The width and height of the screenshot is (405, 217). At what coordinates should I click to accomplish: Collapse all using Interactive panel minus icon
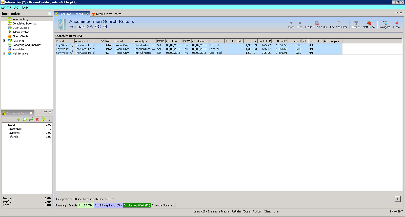click(x=50, y=14)
